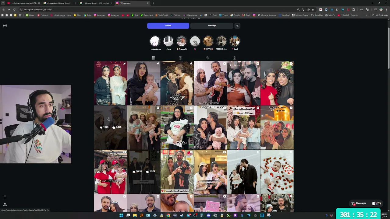
Task: Open a new browser tab
Action: pos(153,3)
